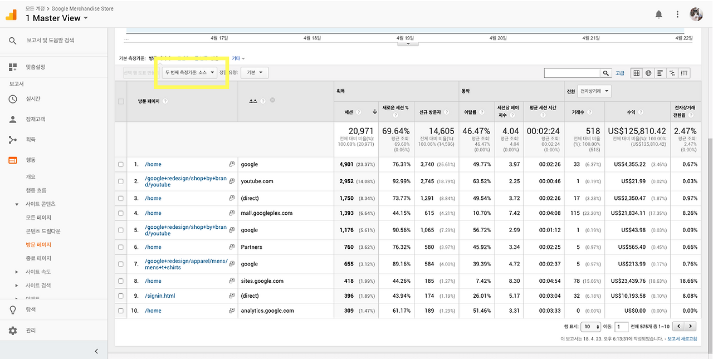Collapse 사이트 콘텐츠 tree section
Image resolution: width=713 pixels, height=359 pixels.
coord(17,204)
